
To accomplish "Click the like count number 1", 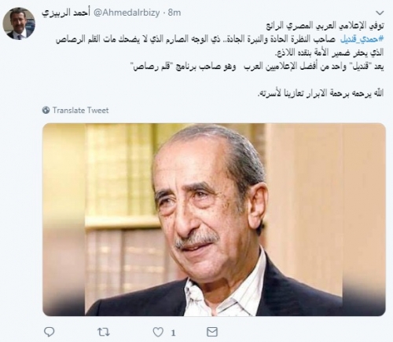I will [173, 333].
